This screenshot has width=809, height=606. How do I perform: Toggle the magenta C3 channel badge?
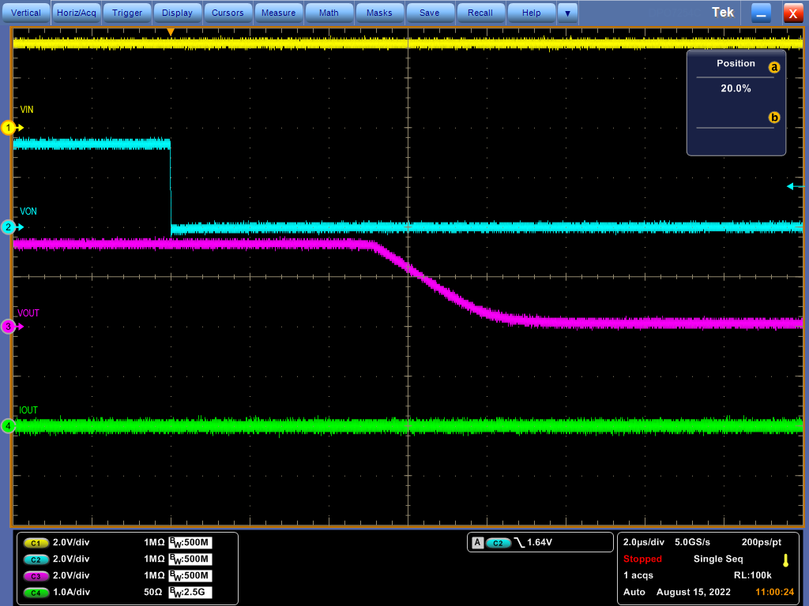[36, 576]
